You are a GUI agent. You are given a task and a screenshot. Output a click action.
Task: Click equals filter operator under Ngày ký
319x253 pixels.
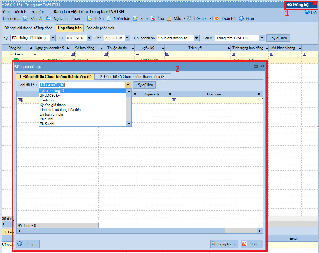(137, 54)
